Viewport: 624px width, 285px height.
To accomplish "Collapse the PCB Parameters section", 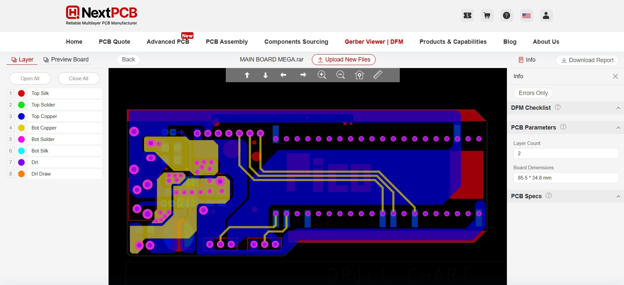I will point(618,128).
